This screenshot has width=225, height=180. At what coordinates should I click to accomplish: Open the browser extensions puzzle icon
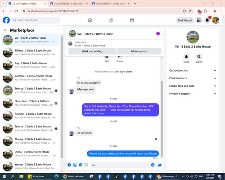tap(206, 11)
